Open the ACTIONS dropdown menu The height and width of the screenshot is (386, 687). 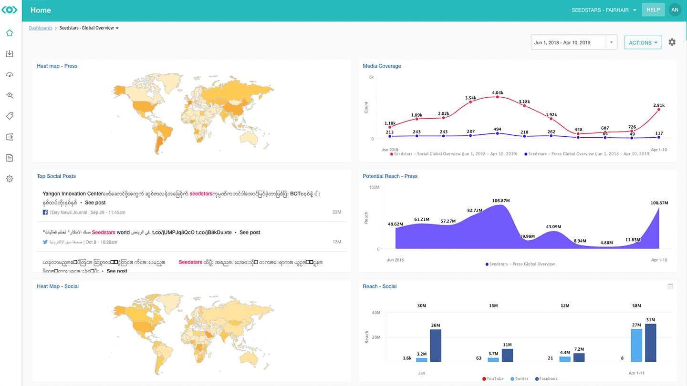point(643,42)
